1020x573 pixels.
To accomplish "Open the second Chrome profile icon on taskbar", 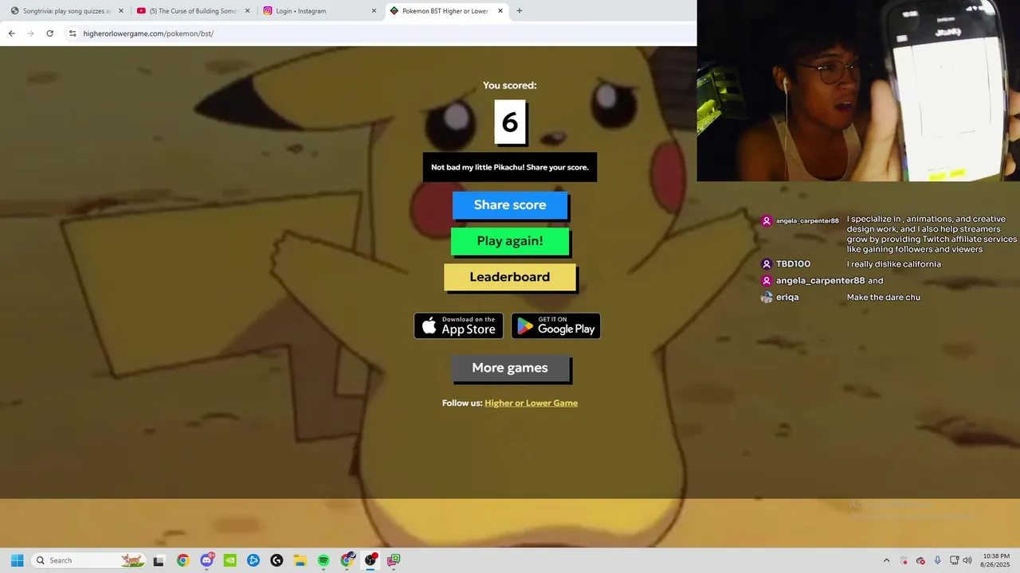I will click(x=347, y=560).
